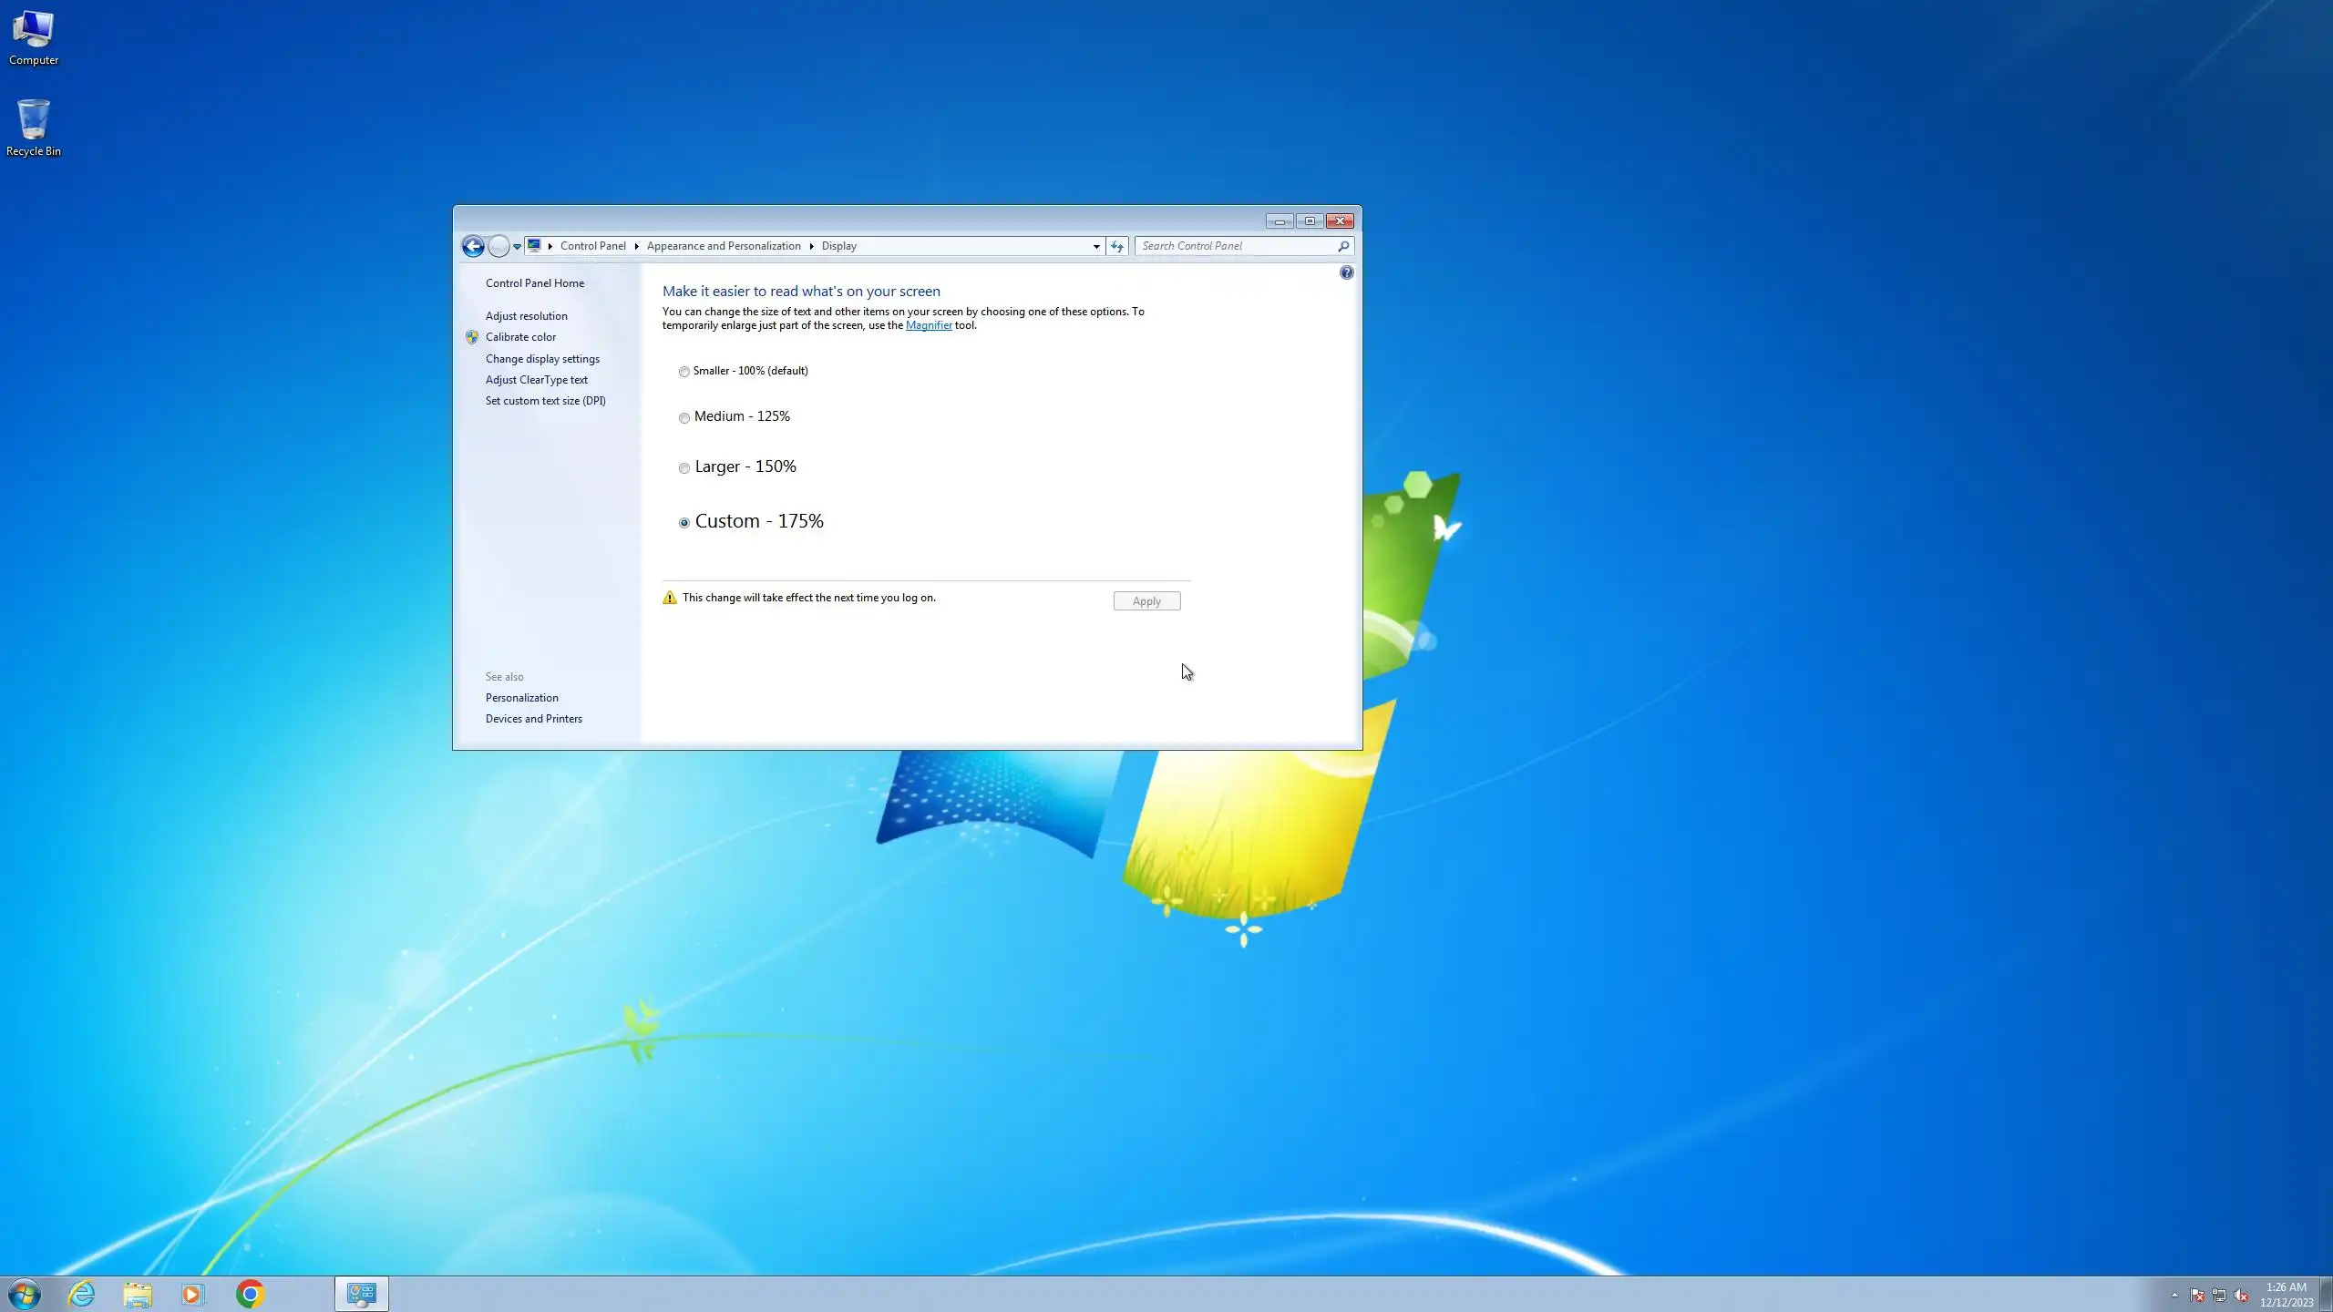Click the help question mark icon
The height and width of the screenshot is (1312, 2333).
tap(1346, 272)
